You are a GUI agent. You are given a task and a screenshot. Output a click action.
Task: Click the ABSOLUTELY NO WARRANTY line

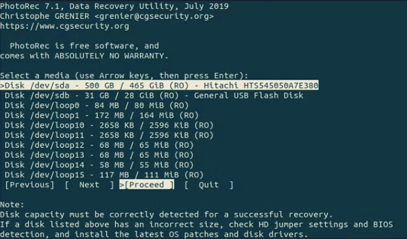point(84,56)
